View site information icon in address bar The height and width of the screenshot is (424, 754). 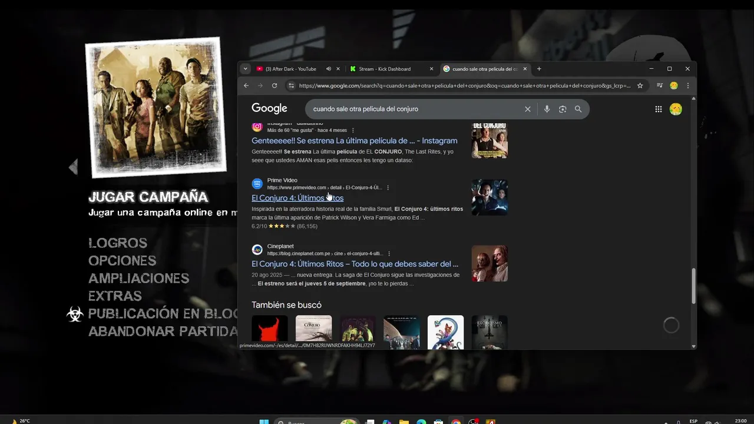[290, 85]
